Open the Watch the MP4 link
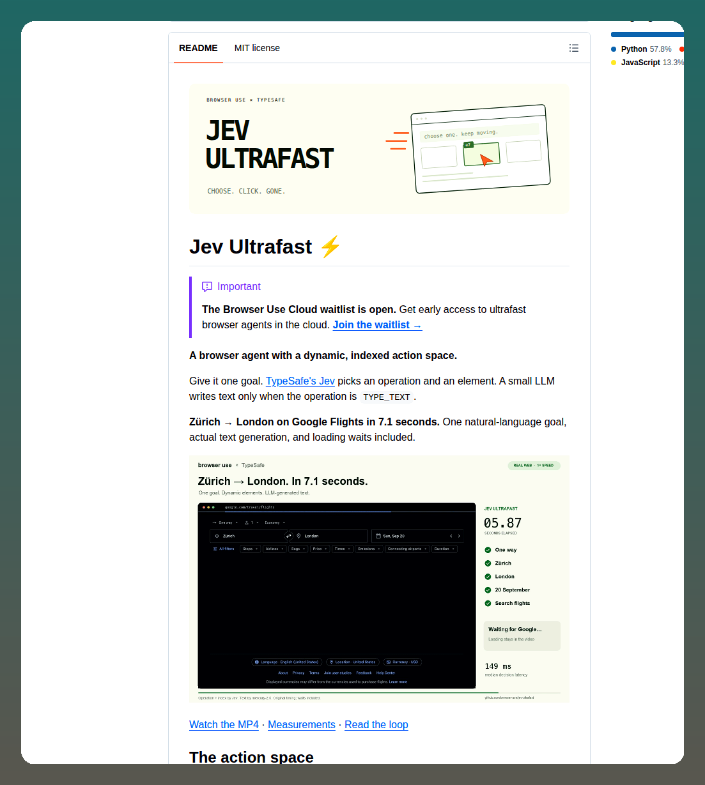Viewport: 705px width, 785px height. 224,724
